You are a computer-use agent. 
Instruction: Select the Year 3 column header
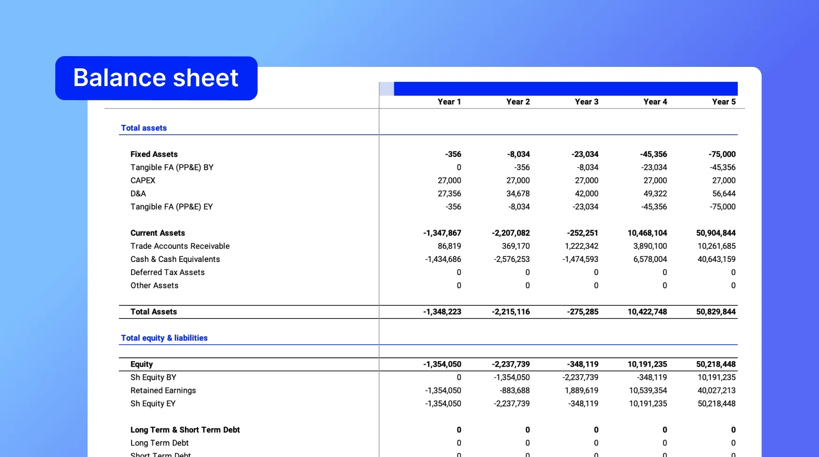pyautogui.click(x=586, y=102)
